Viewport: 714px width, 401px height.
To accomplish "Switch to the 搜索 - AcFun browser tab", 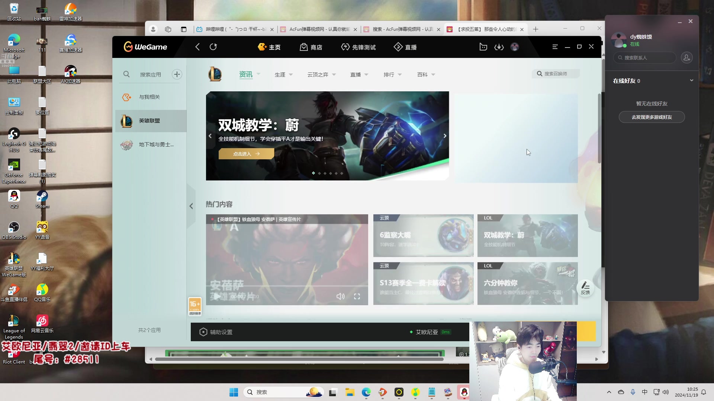I will pos(401,29).
